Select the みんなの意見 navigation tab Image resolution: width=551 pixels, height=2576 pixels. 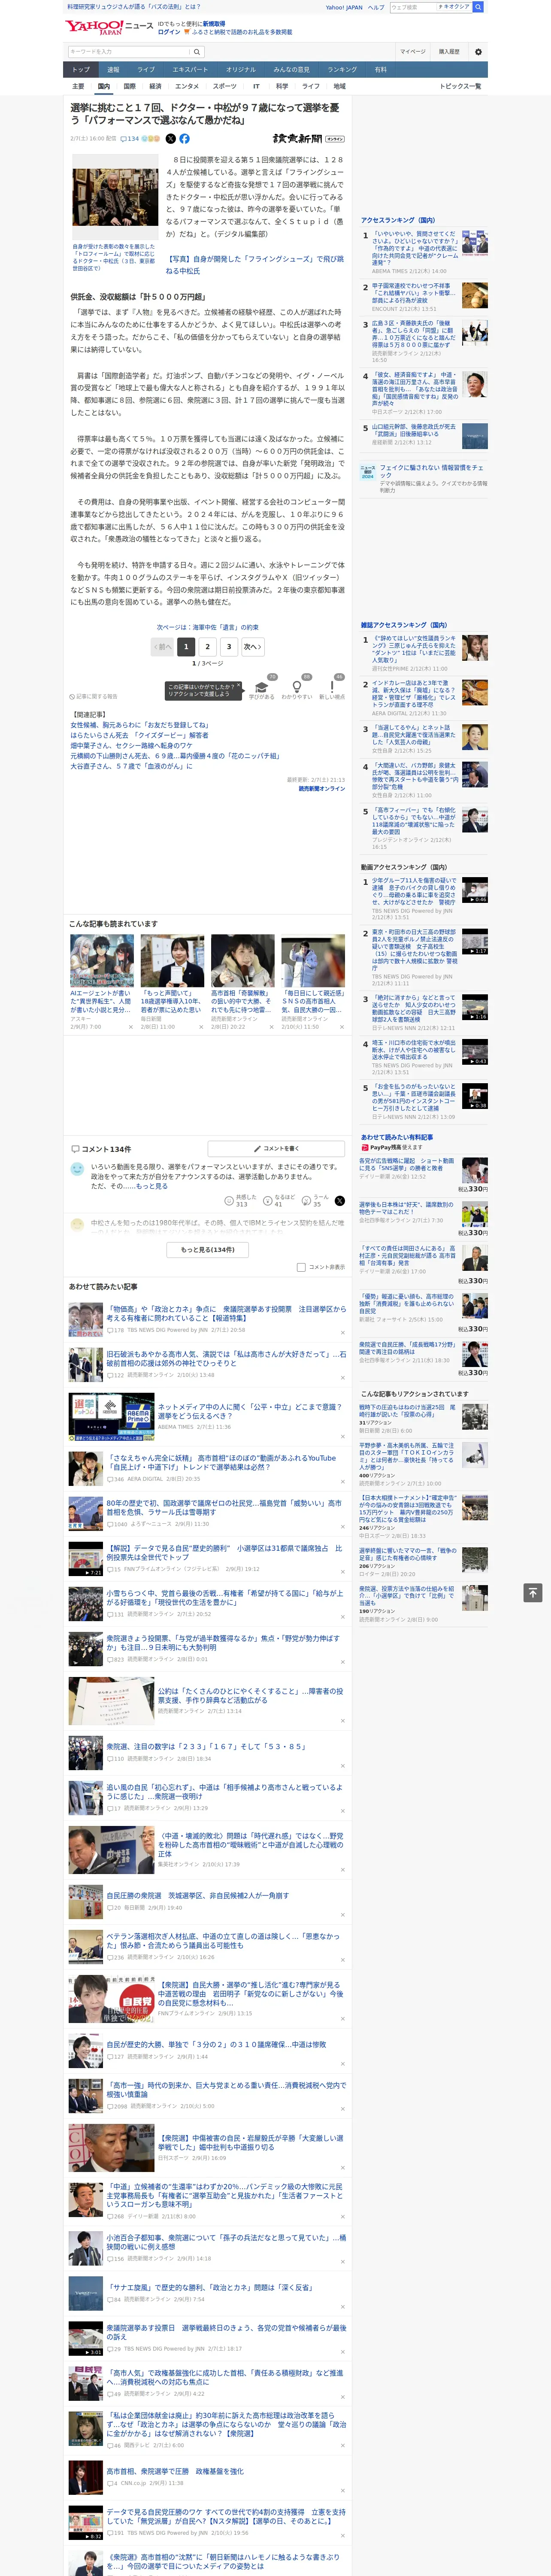coord(291,70)
